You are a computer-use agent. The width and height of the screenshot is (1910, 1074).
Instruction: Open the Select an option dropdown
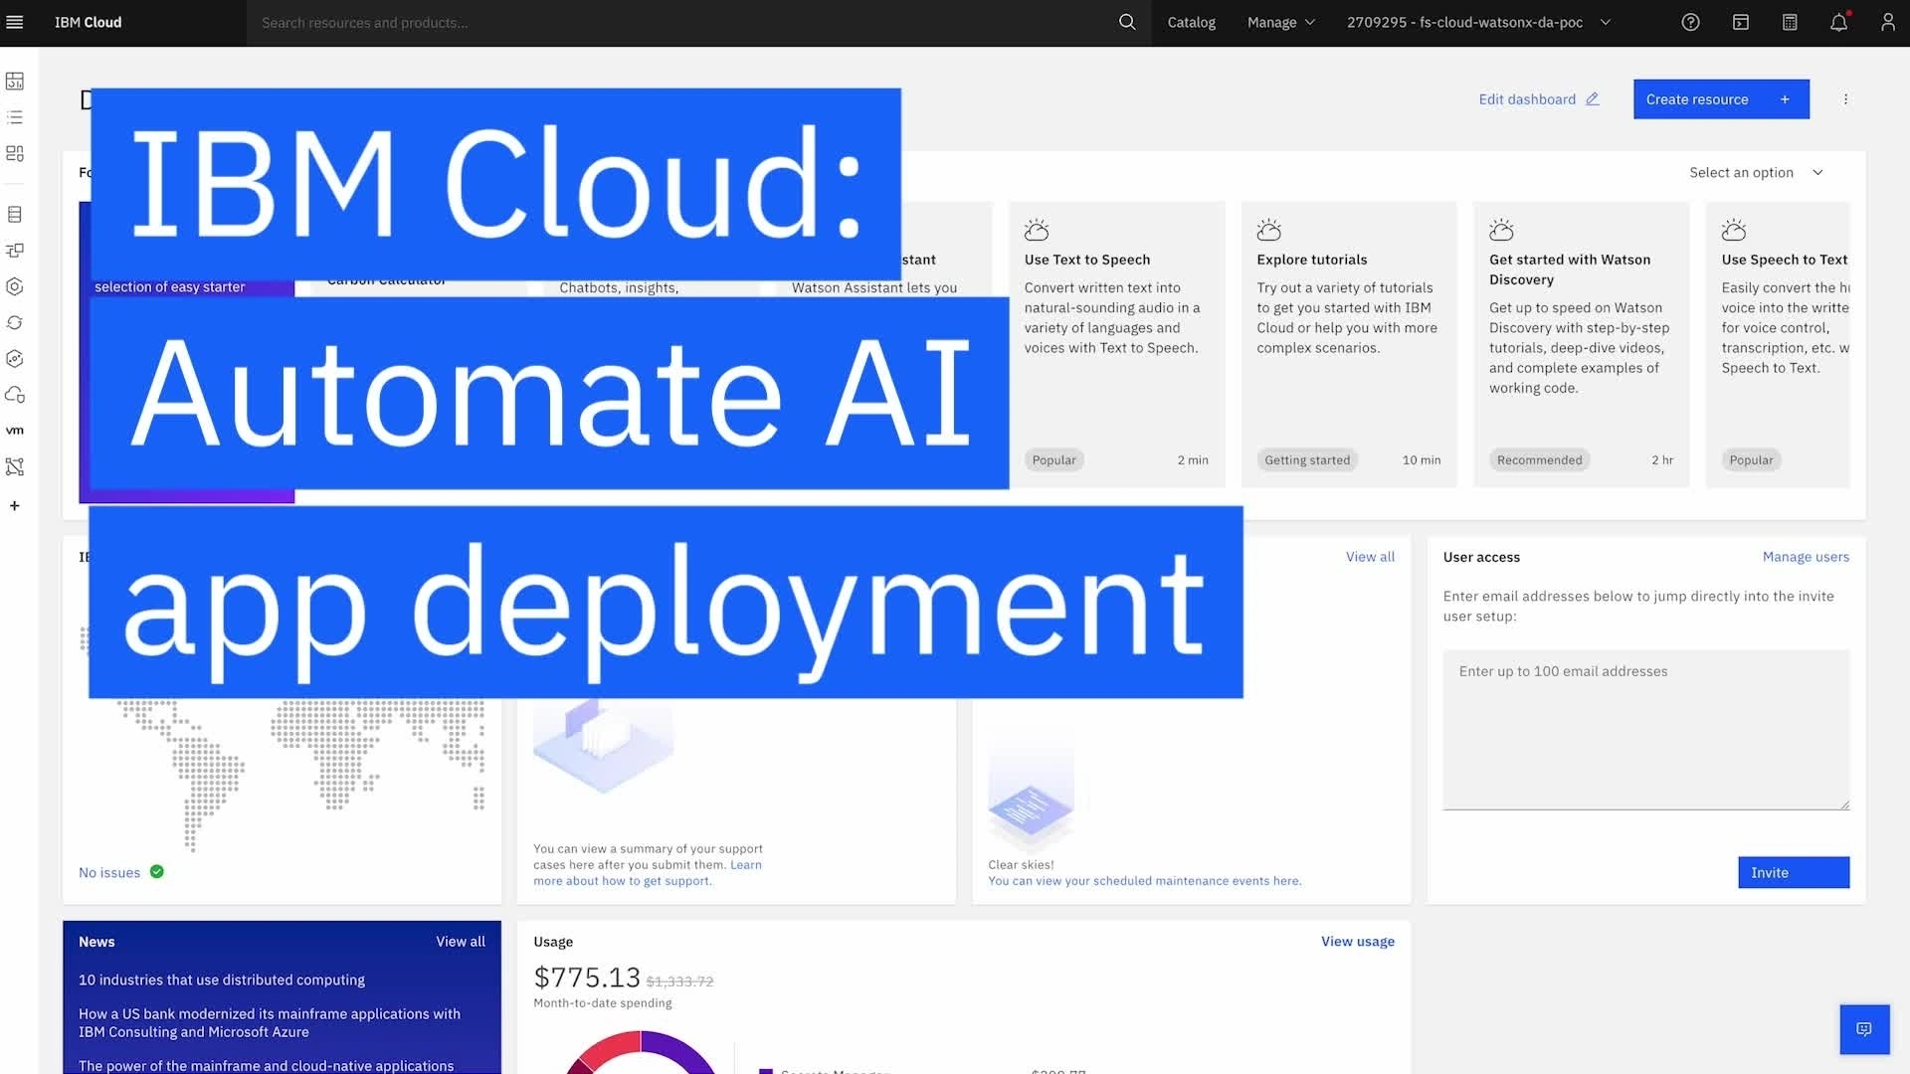point(1757,172)
